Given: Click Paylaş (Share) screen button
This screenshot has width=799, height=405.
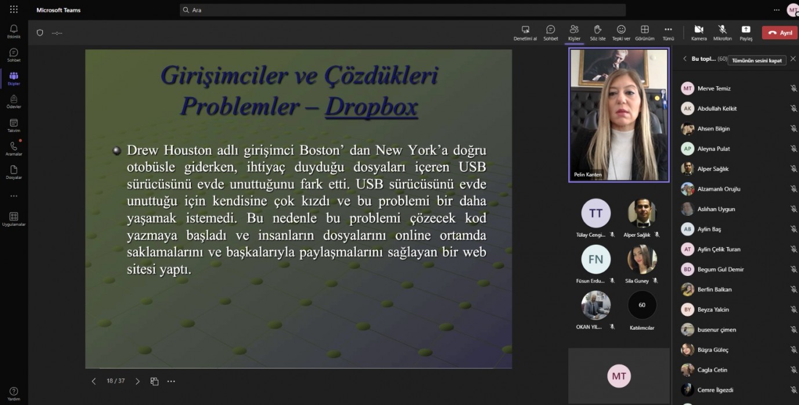Looking at the screenshot, I should 746,33.
